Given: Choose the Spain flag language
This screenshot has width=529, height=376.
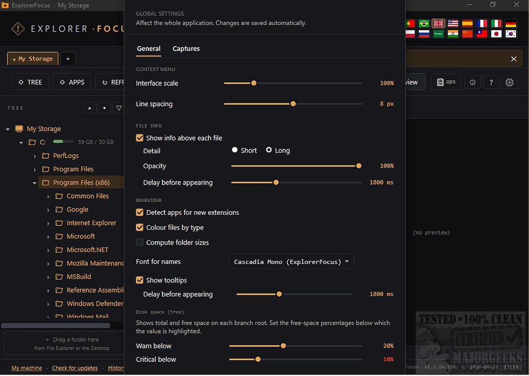Looking at the screenshot, I should click(468, 23).
